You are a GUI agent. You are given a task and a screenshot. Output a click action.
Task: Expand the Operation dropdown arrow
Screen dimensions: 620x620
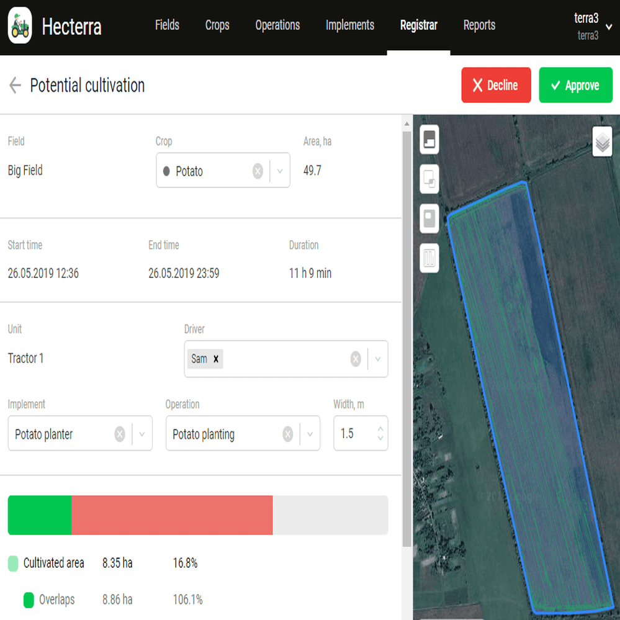[310, 434]
